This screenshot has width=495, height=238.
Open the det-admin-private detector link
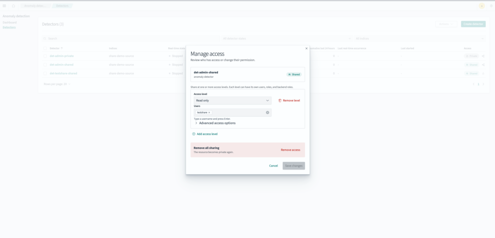(x=61, y=56)
